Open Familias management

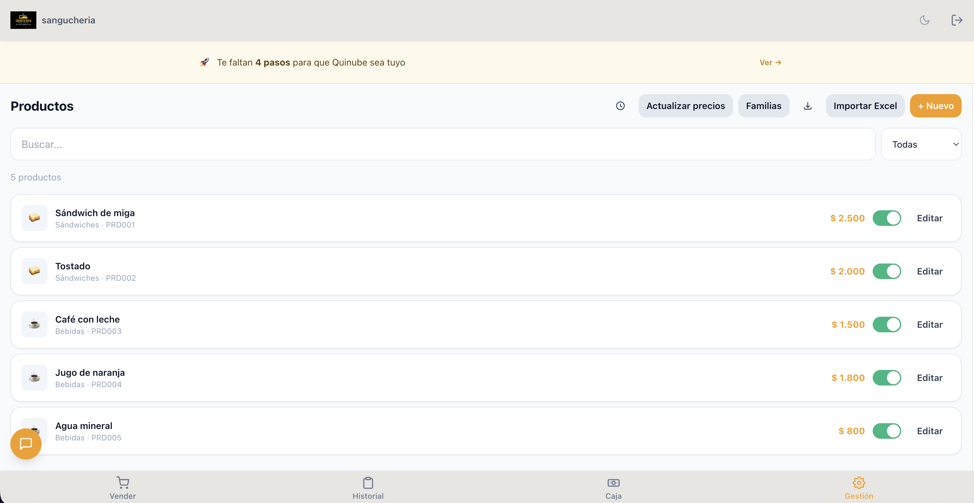click(763, 106)
